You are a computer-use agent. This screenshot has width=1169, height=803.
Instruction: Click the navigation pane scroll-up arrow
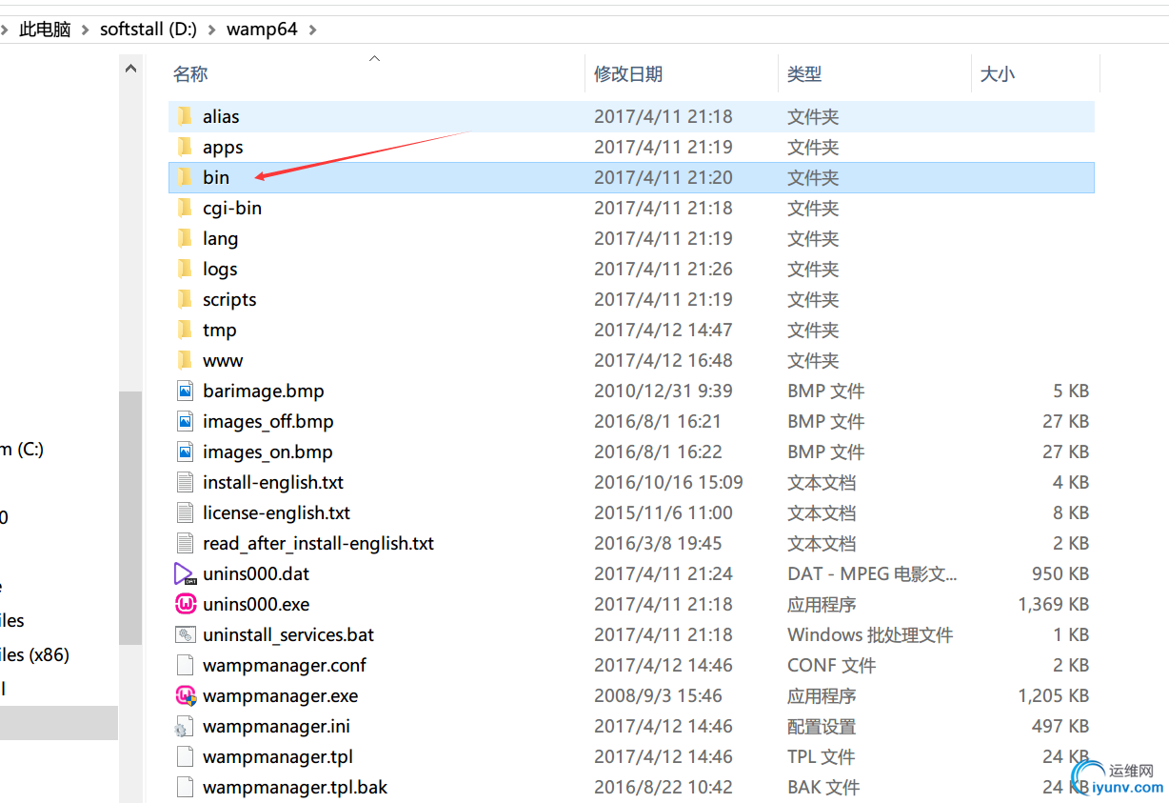click(x=130, y=69)
